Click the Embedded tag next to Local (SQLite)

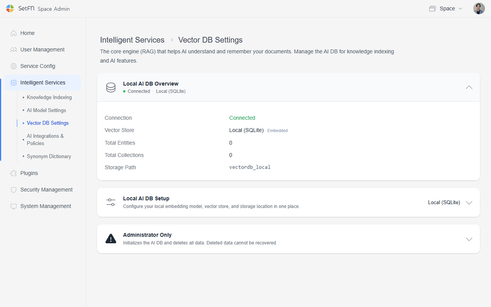click(x=277, y=130)
